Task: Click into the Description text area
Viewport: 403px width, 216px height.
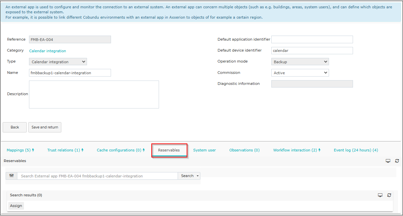Action: point(94,95)
